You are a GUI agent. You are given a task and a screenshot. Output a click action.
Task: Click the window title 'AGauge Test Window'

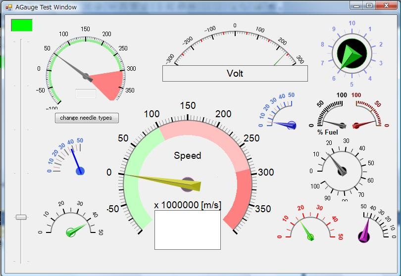coord(46,7)
